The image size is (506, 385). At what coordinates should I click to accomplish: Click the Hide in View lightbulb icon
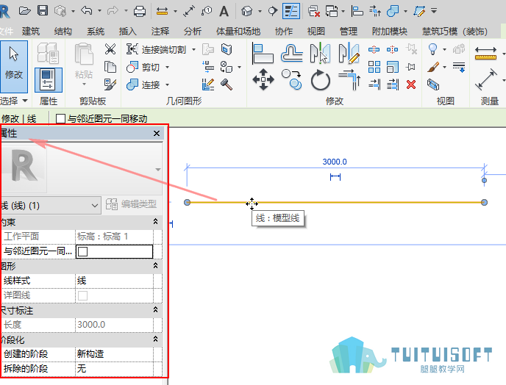pos(432,49)
